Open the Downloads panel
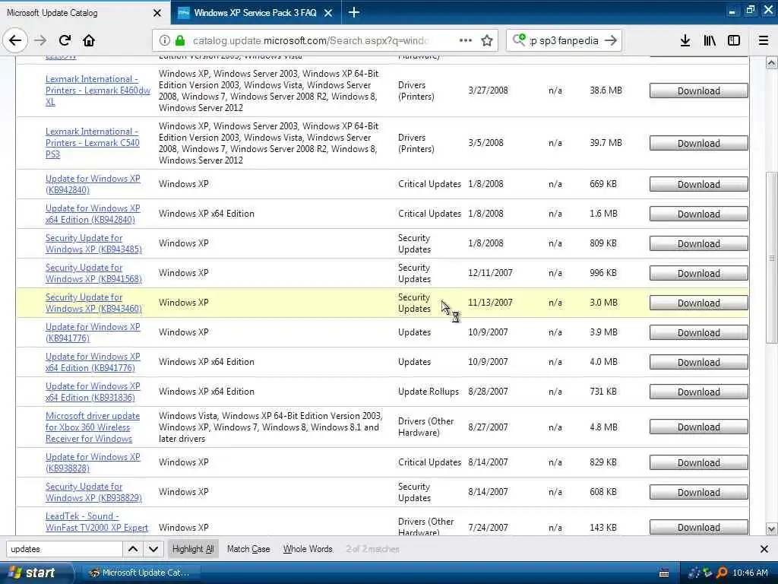Image resolution: width=778 pixels, height=584 pixels. coord(685,40)
